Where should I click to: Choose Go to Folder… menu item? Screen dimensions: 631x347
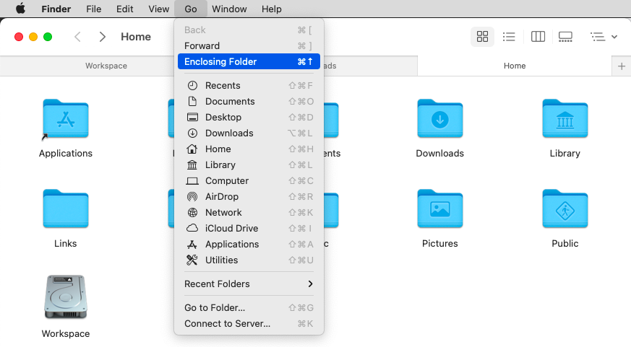pos(249,307)
